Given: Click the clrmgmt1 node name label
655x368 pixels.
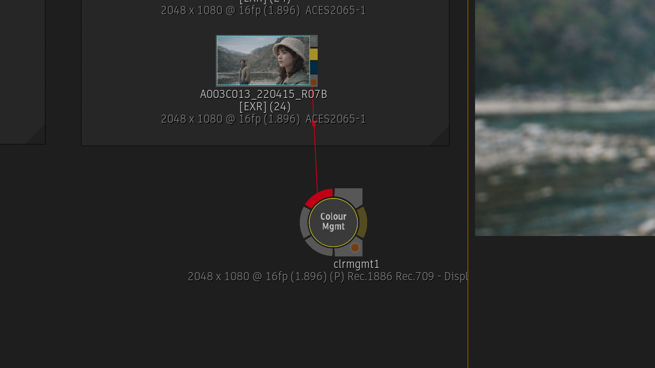Looking at the screenshot, I should click(x=356, y=264).
